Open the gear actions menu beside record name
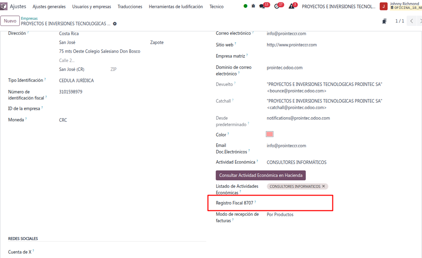422x258 pixels. [x=115, y=24]
